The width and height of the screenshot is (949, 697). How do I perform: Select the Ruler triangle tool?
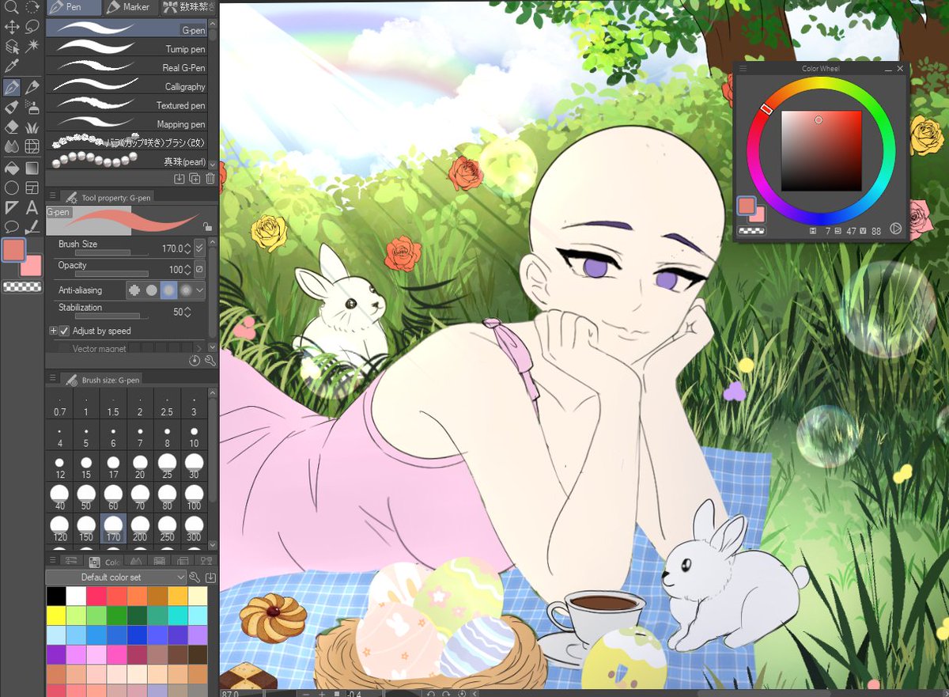(x=11, y=207)
